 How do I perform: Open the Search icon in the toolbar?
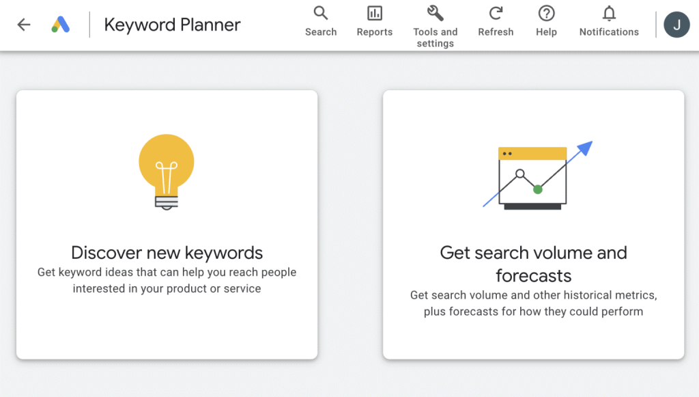pyautogui.click(x=321, y=12)
